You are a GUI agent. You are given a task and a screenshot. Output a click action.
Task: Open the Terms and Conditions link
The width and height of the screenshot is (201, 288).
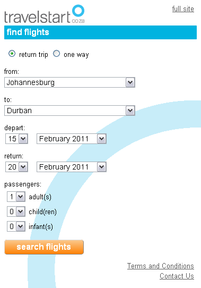(161, 266)
